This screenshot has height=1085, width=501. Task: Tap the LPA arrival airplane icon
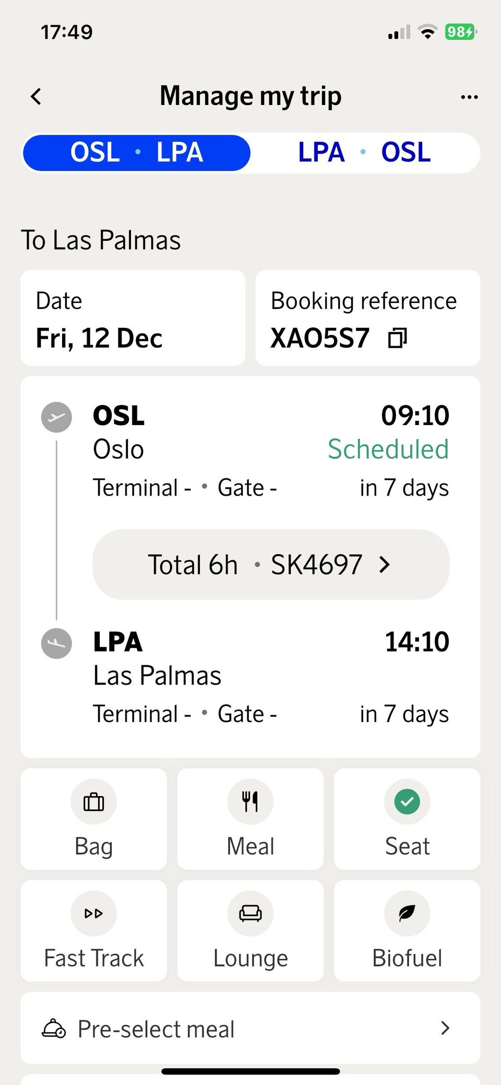[x=56, y=643]
